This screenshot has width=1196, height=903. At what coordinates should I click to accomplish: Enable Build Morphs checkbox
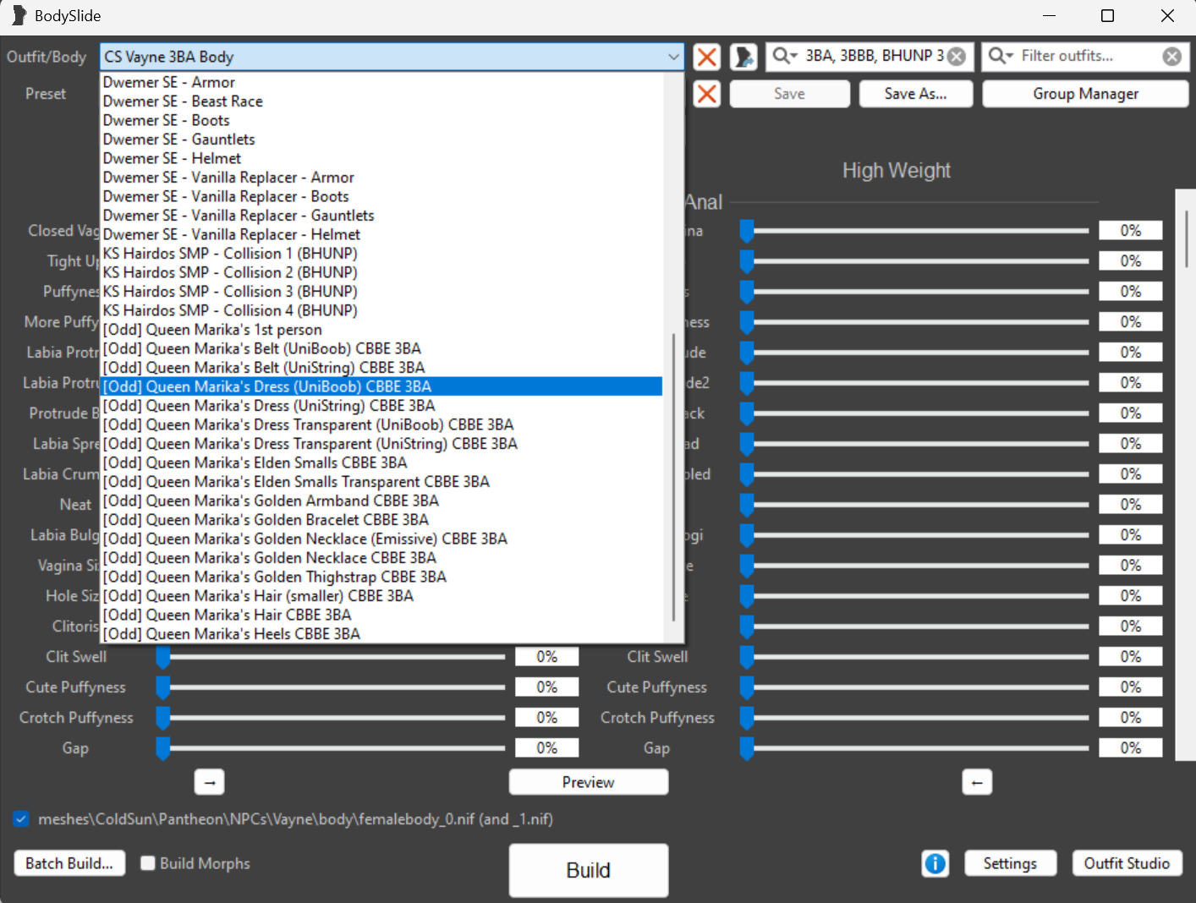(x=148, y=863)
